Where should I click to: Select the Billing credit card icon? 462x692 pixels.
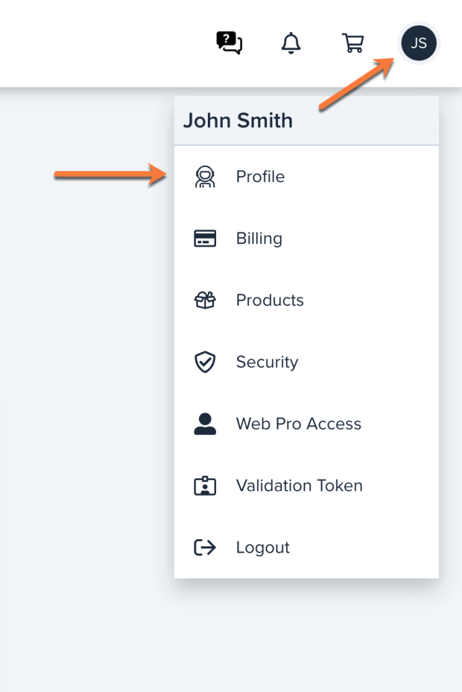point(205,238)
